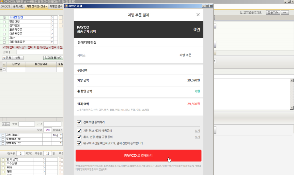Click the ? help icon for 발효녹용(포)

coord(61,143)
